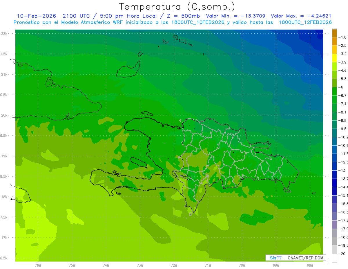The image size is (348, 269).
Task: Click the "ONAMET/REP.DOM." credit label
Action: 306,258
